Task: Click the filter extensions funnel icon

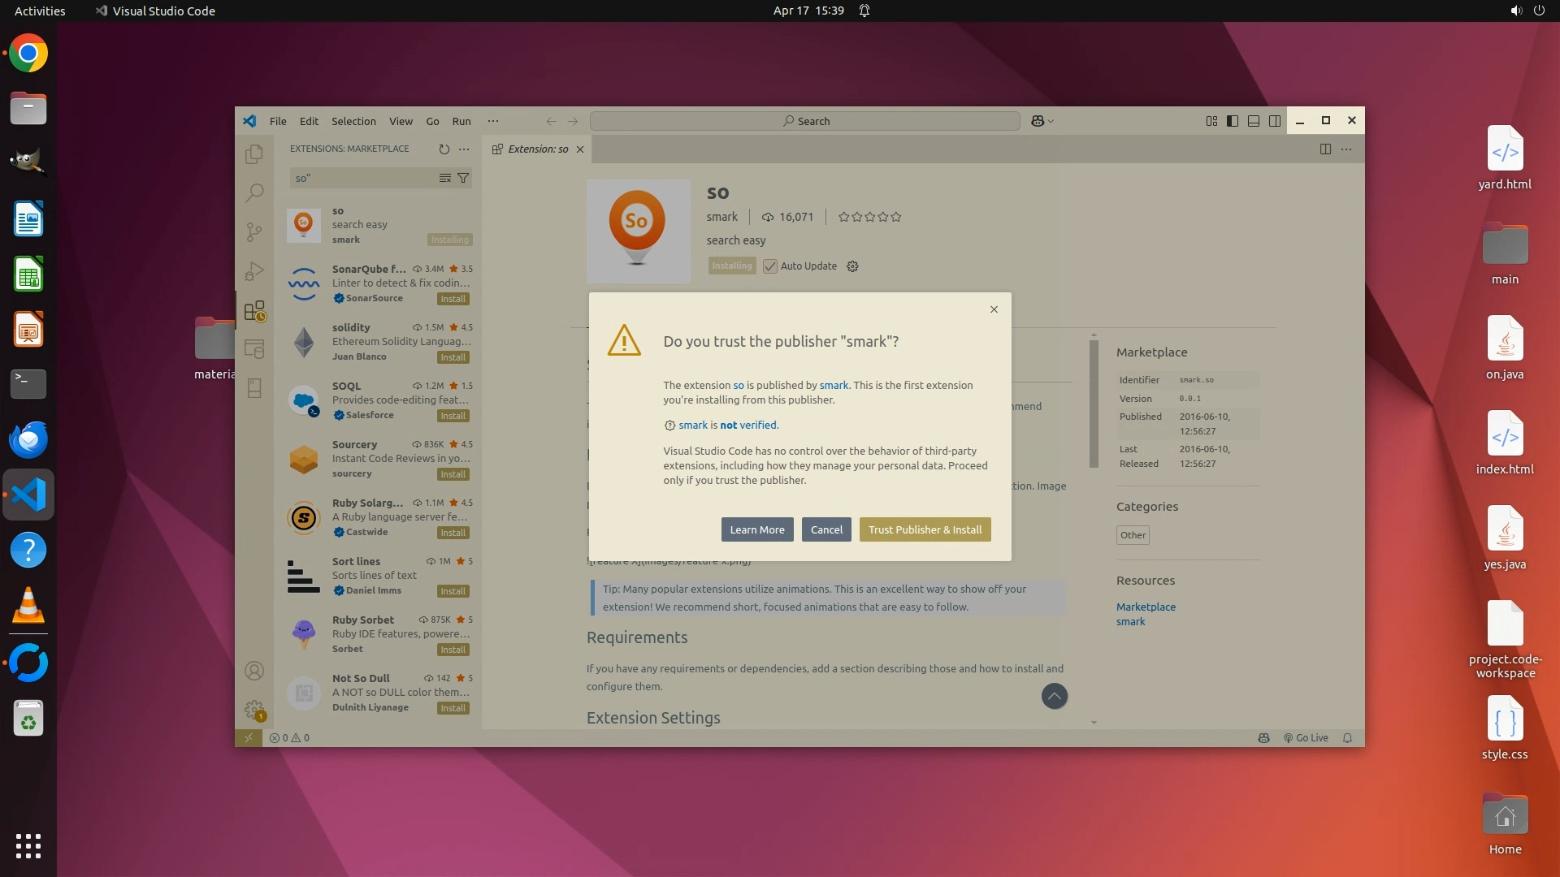Action: pos(463,178)
